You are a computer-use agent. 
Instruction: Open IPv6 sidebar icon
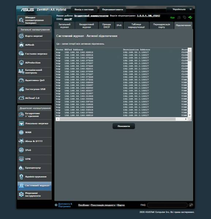(22, 150)
